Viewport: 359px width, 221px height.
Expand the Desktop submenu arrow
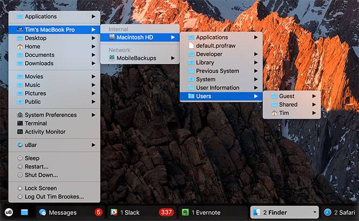point(93,38)
